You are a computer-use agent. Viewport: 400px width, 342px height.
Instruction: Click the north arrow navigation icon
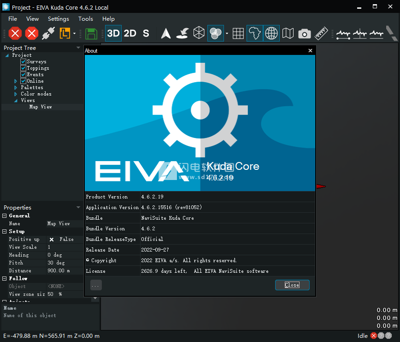(166, 33)
